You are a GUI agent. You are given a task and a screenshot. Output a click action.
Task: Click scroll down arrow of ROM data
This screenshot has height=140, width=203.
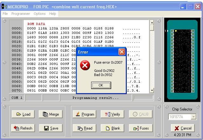coord(152,90)
